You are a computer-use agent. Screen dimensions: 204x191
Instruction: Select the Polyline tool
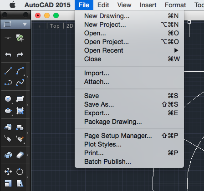tap(8, 83)
